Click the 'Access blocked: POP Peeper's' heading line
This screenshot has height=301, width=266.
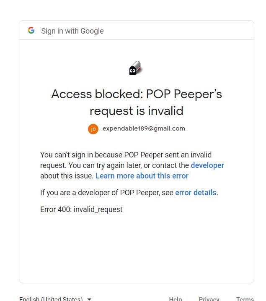(137, 94)
